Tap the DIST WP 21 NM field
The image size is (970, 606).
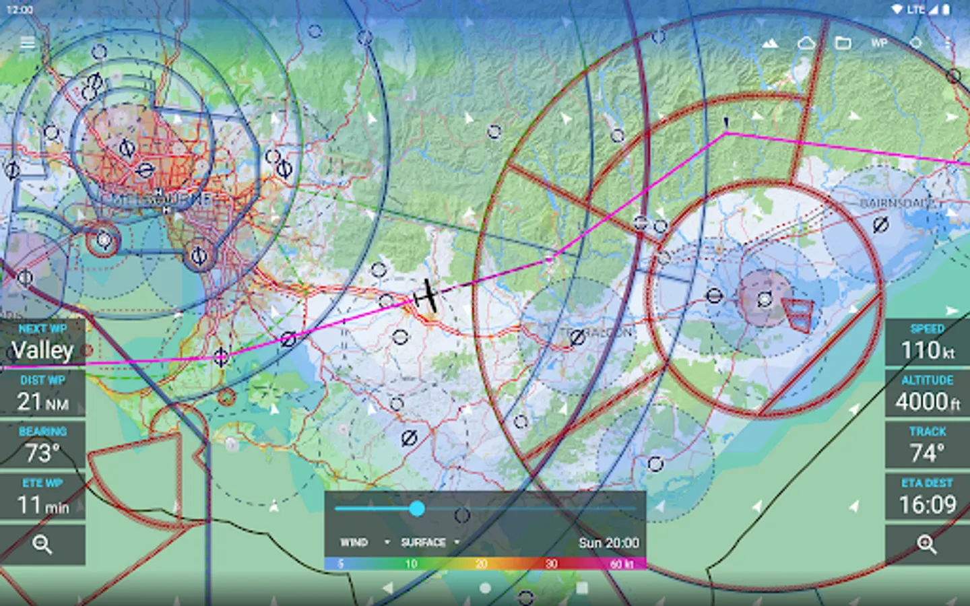click(42, 394)
